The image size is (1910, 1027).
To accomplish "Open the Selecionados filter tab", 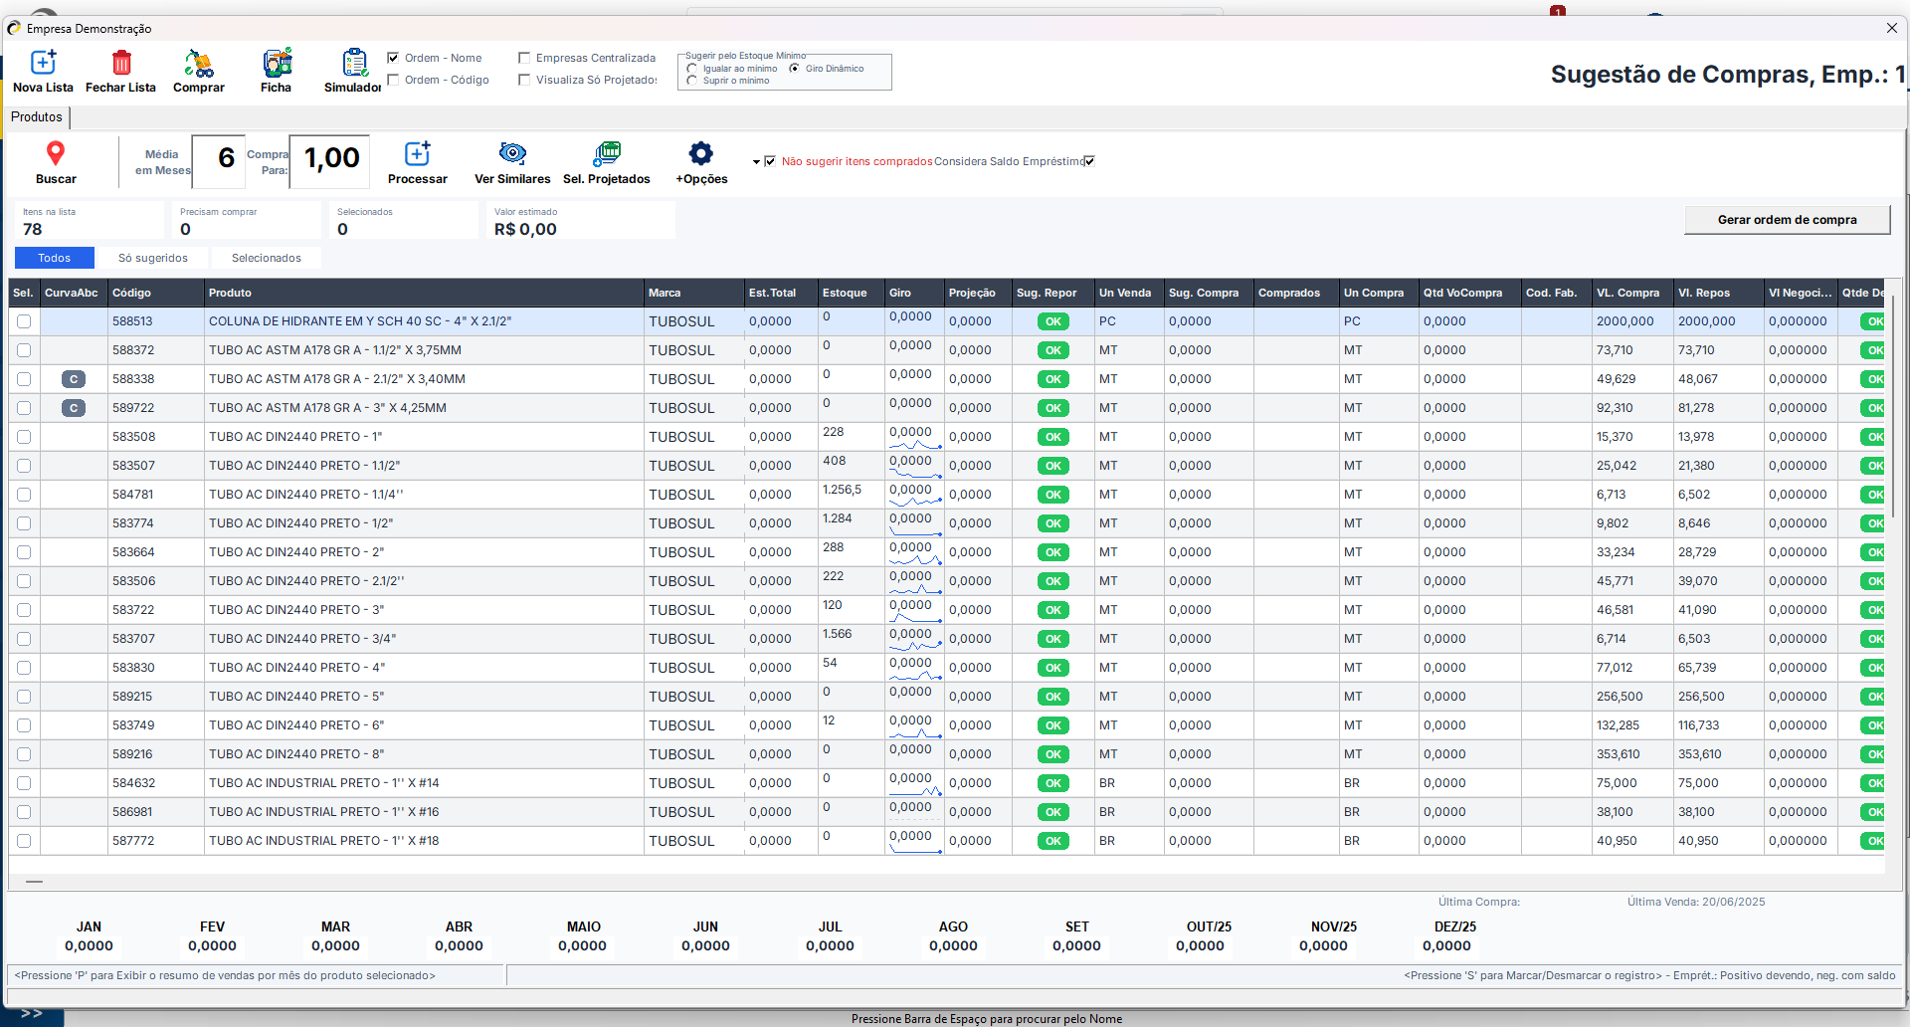I will (267, 258).
